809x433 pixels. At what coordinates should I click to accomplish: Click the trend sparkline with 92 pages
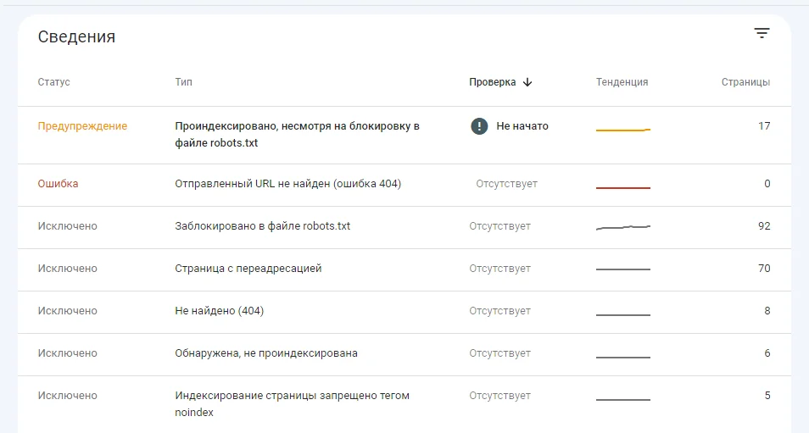pos(623,227)
